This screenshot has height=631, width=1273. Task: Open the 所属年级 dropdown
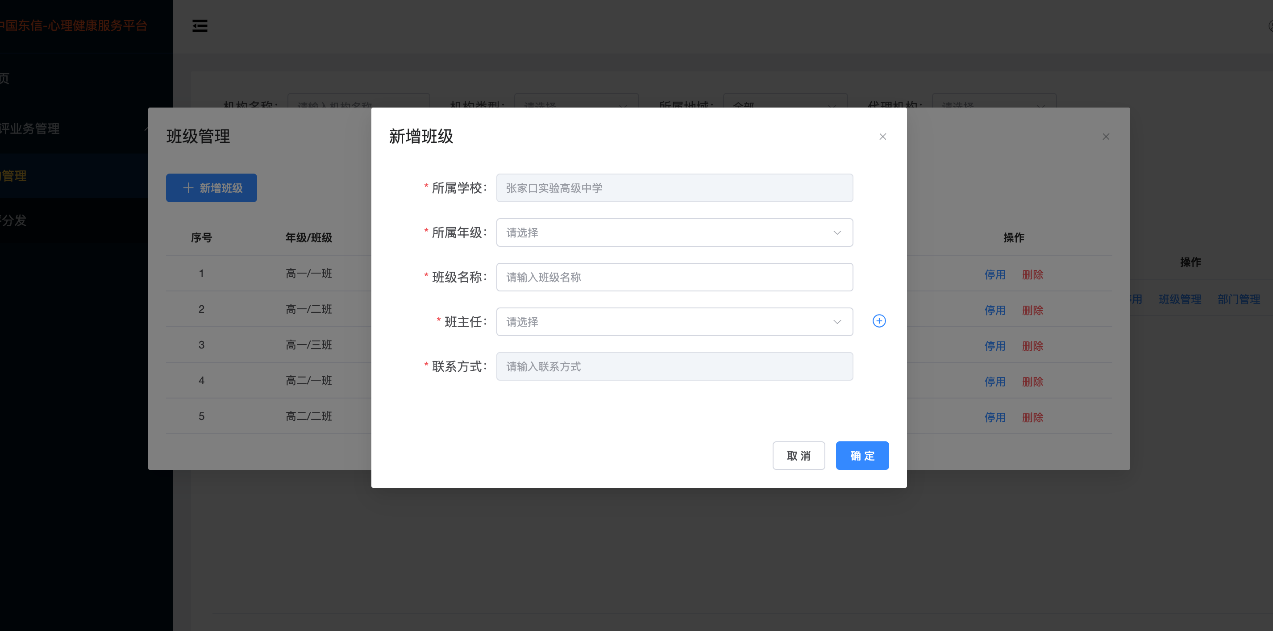(674, 232)
